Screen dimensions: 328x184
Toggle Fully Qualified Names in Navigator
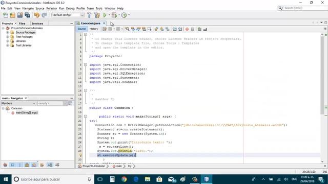click(42, 165)
